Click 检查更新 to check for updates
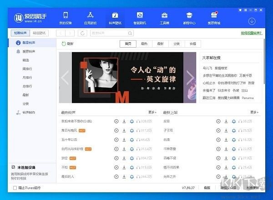 (253, 188)
